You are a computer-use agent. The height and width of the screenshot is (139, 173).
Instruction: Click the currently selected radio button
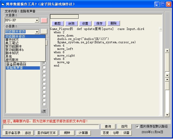point(44,63)
